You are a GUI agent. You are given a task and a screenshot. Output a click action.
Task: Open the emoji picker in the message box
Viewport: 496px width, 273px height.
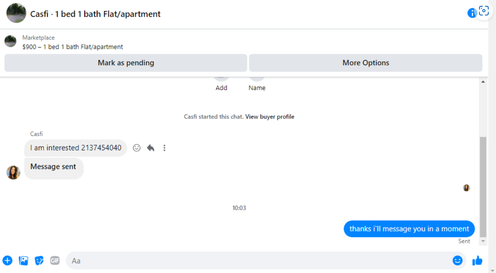point(457,261)
